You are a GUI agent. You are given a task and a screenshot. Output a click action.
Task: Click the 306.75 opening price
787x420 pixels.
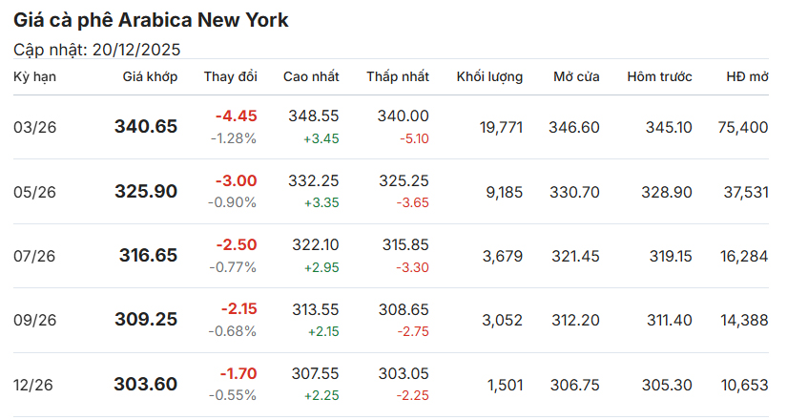click(x=574, y=385)
